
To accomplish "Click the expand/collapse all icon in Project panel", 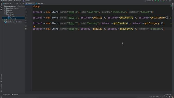I will (x=17, y=4).
